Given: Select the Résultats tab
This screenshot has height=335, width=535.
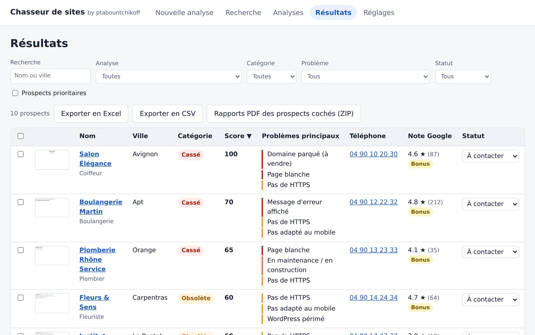Looking at the screenshot, I should 333,13.
